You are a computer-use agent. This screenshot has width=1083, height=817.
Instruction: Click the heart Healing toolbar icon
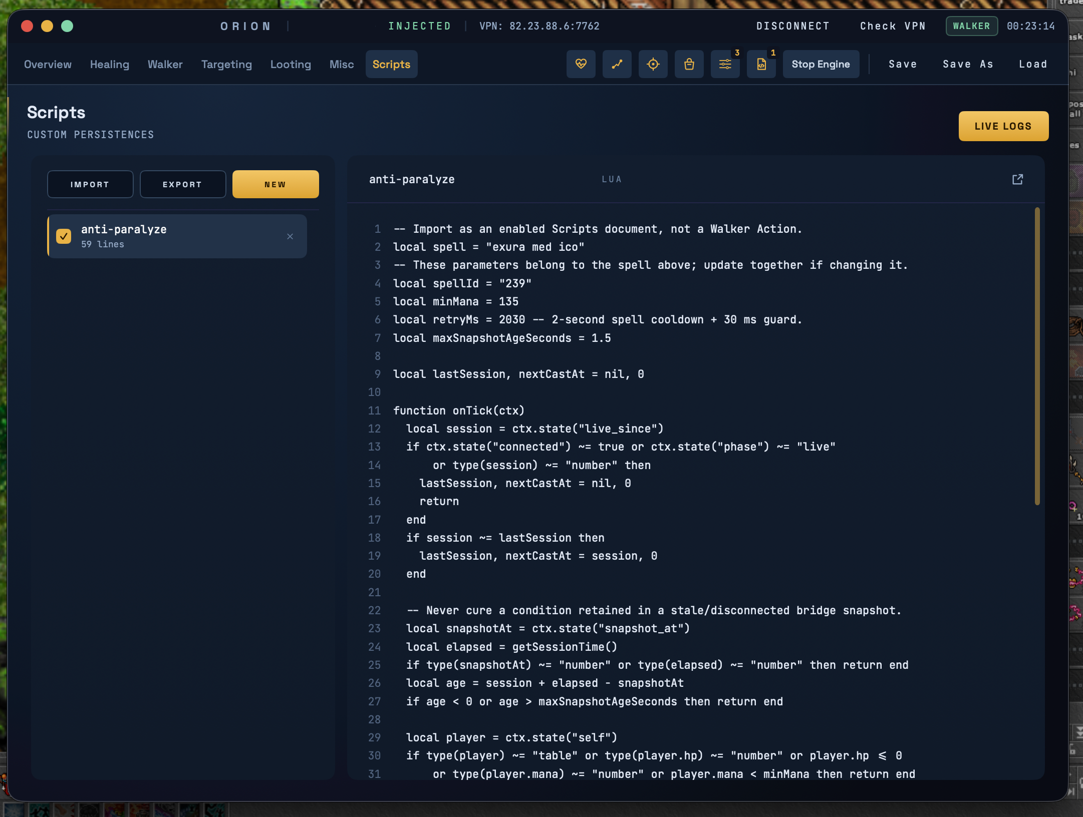coord(581,64)
